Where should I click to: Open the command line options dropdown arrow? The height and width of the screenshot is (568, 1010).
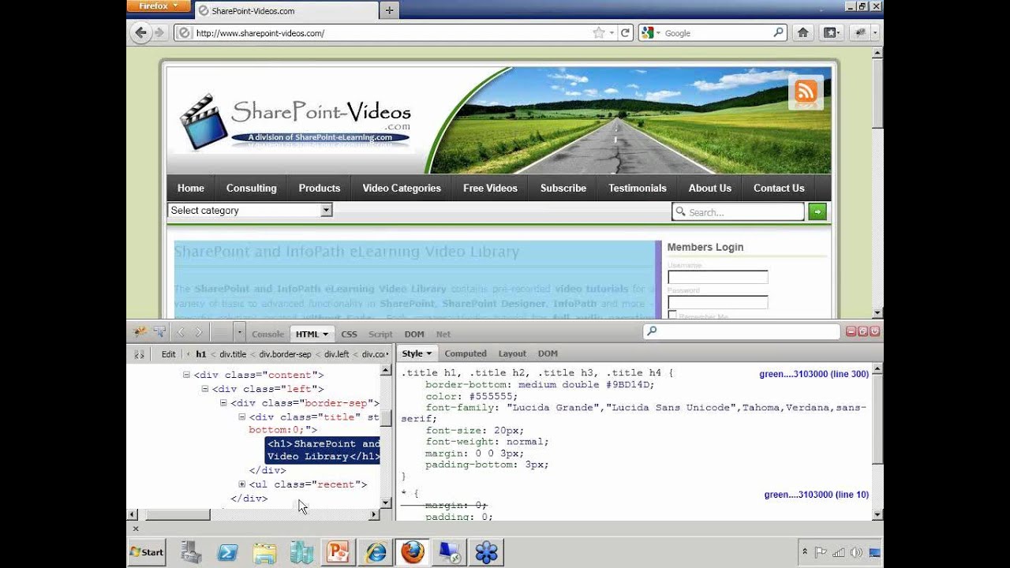click(240, 332)
